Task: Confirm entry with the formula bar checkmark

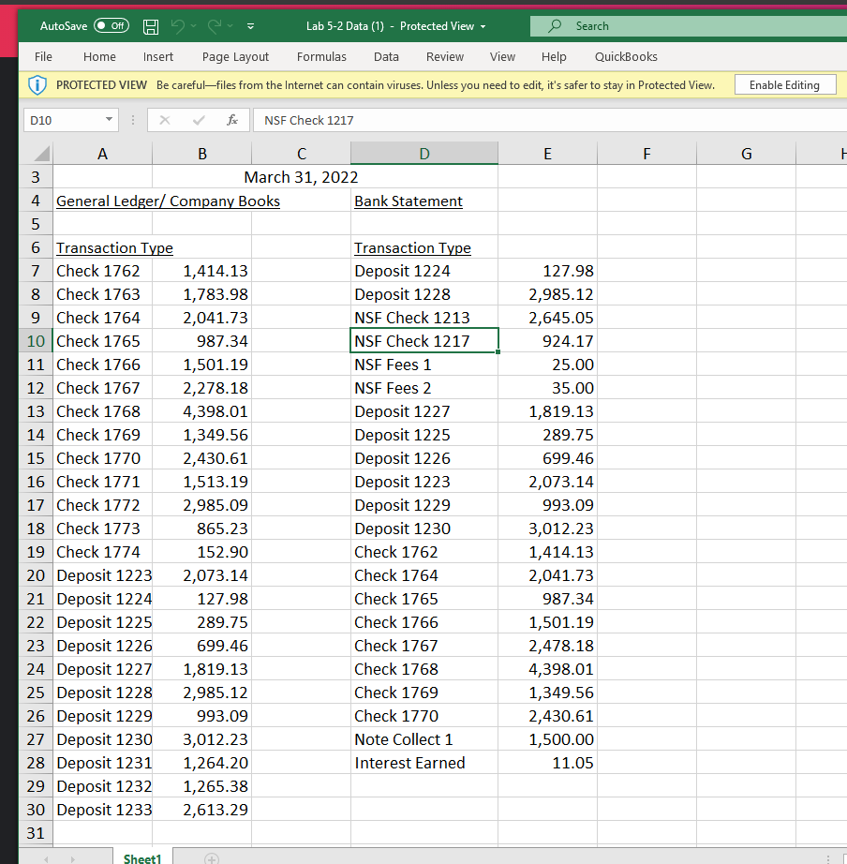Action: pyautogui.click(x=197, y=120)
